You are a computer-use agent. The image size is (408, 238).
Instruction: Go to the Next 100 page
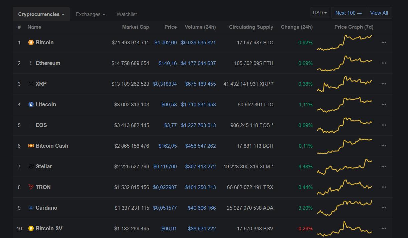349,13
